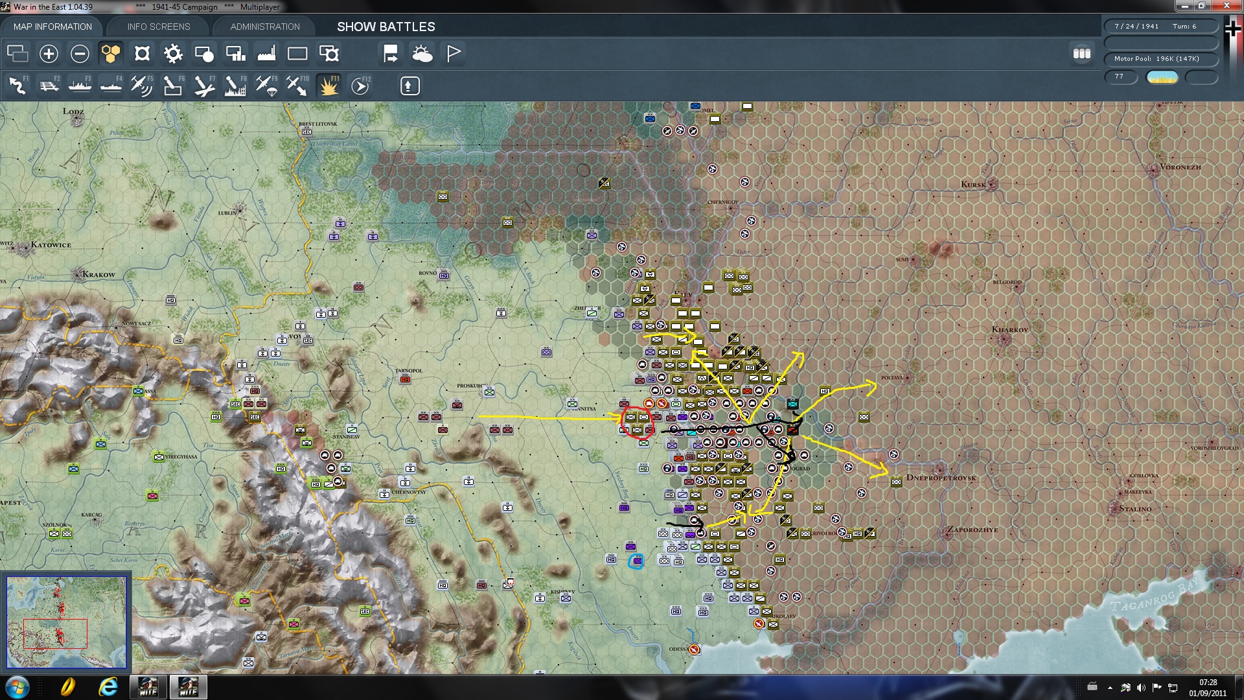Click the F12 circled arrow icon
The width and height of the screenshot is (1244, 700).
tap(360, 86)
